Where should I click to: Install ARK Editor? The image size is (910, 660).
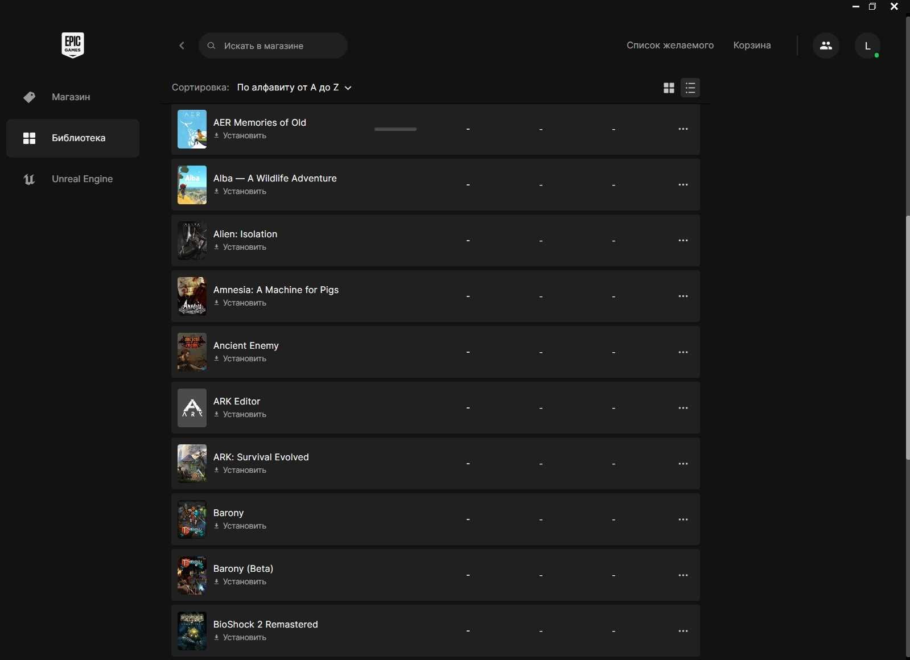240,415
